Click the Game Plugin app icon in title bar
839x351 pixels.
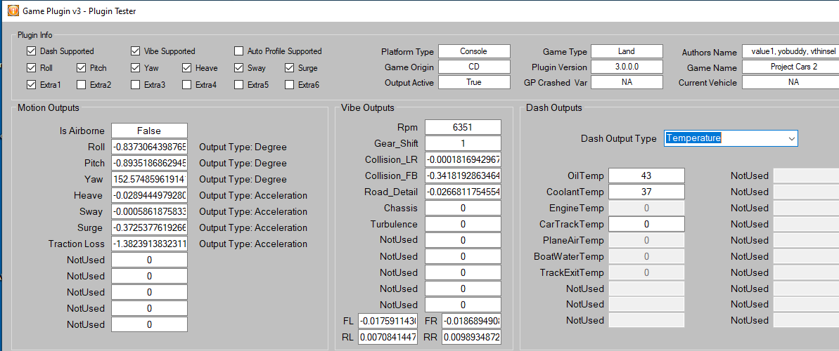click(13, 11)
